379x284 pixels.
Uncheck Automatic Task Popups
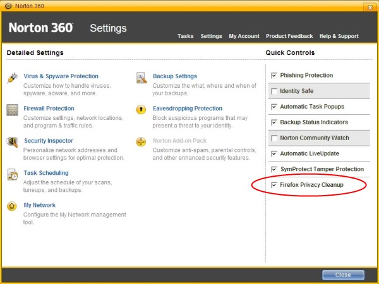[274, 107]
